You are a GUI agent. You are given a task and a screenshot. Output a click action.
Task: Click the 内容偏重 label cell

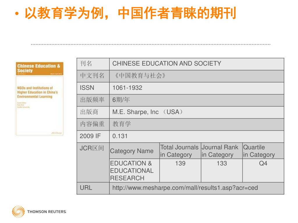point(93,124)
